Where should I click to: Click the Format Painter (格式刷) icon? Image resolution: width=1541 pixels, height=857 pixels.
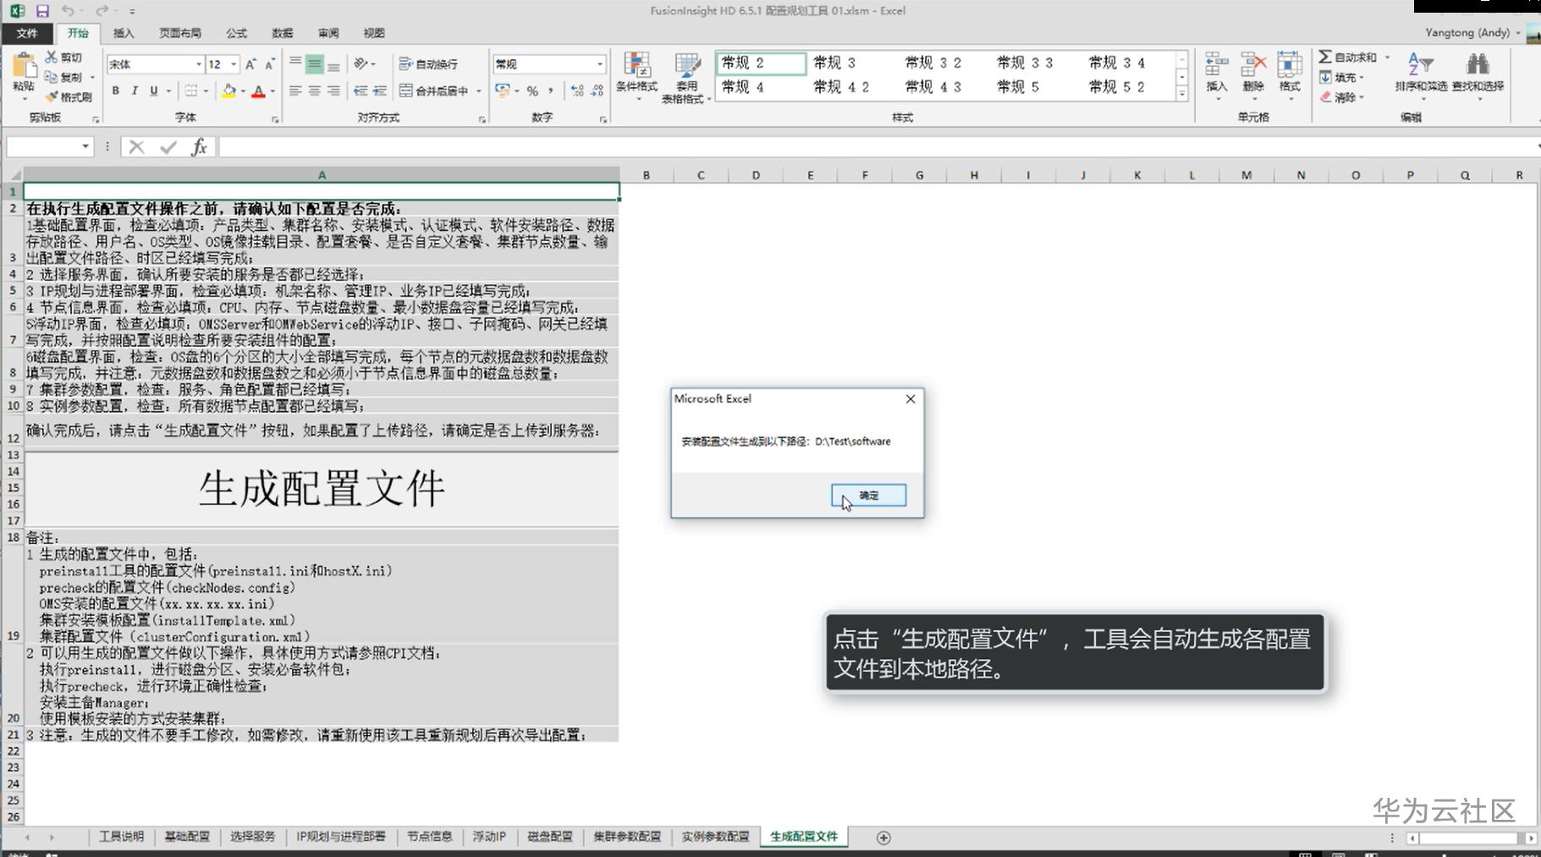pyautogui.click(x=52, y=96)
